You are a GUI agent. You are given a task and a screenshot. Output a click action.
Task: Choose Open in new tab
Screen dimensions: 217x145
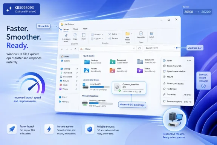click(177, 66)
